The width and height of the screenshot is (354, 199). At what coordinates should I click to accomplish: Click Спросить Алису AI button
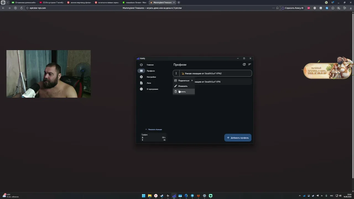point(293,8)
